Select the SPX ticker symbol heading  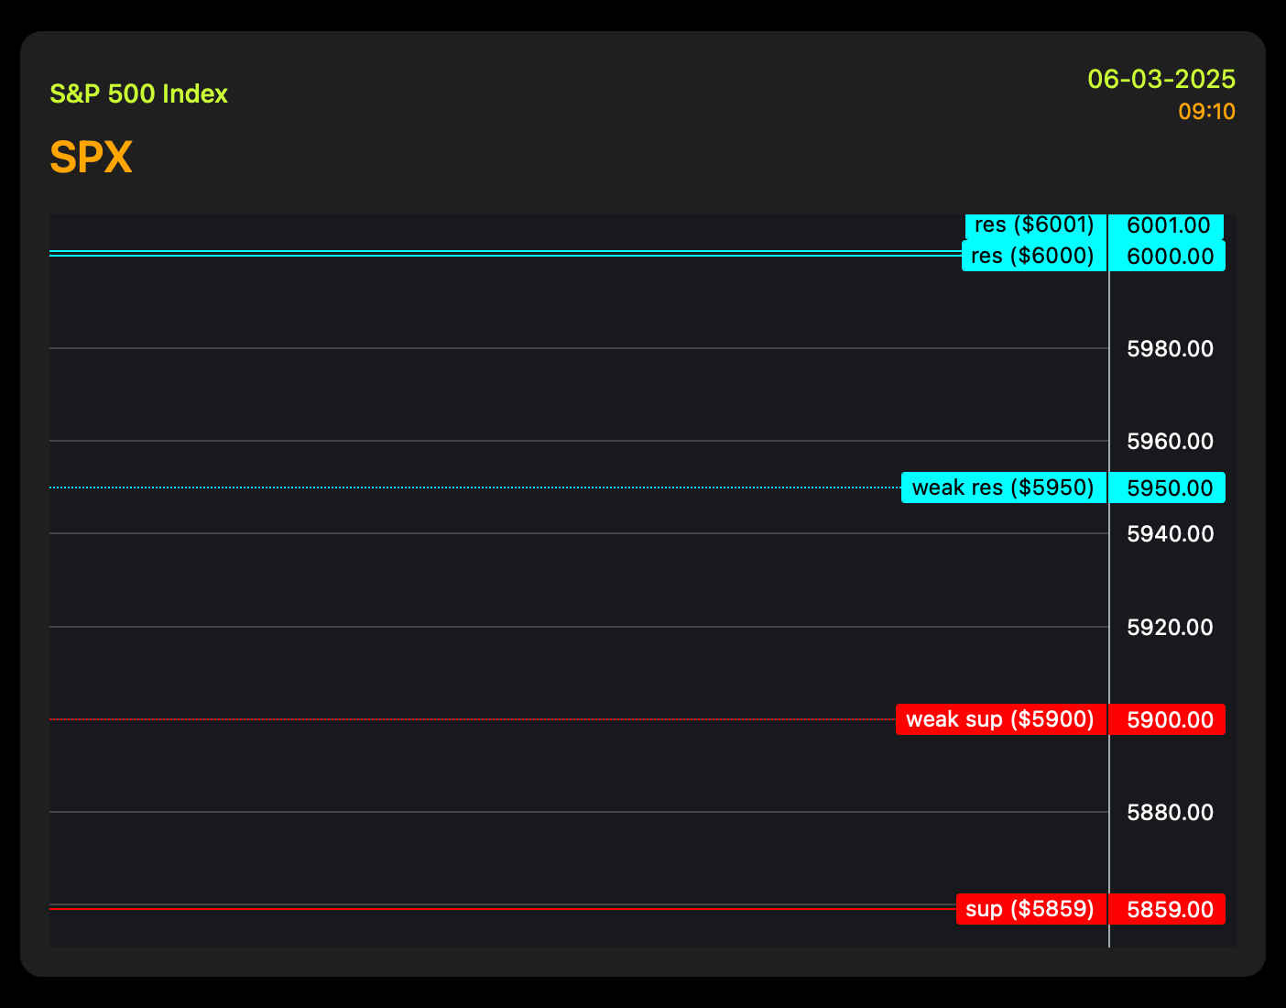point(91,158)
